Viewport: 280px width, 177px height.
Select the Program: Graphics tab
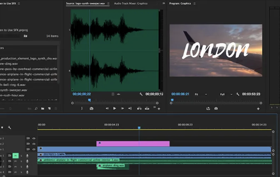(x=180, y=3)
